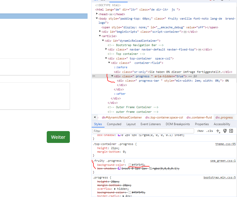Focus the styles Filter input field
The width and height of the screenshot is (237, 197).
point(143,131)
